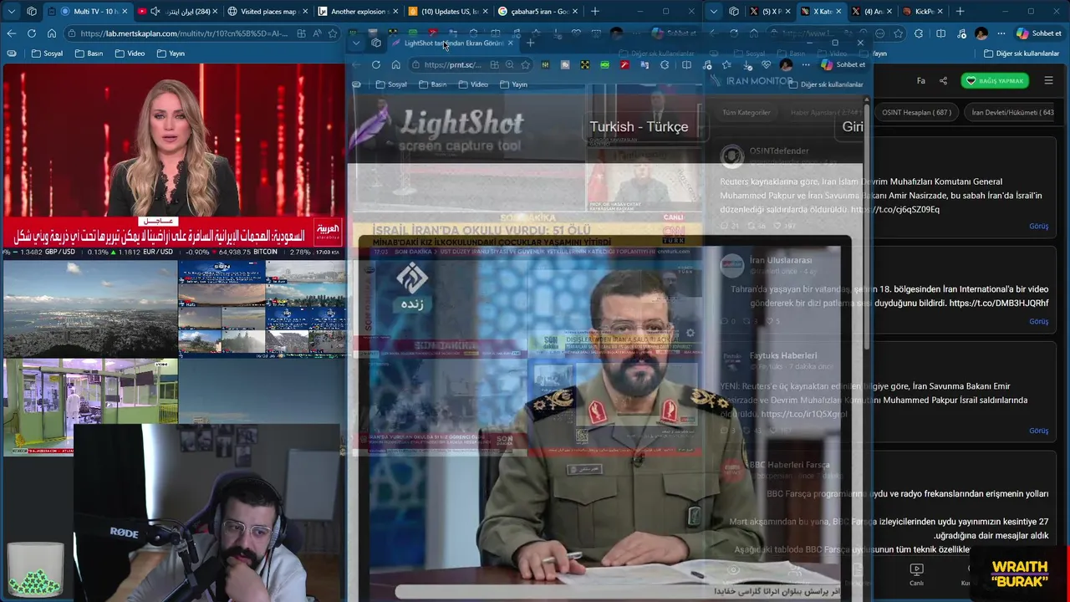Viewport: 1070px width, 602px height.
Task: Open Basın bookmark folder in left browser
Action: tap(89, 54)
